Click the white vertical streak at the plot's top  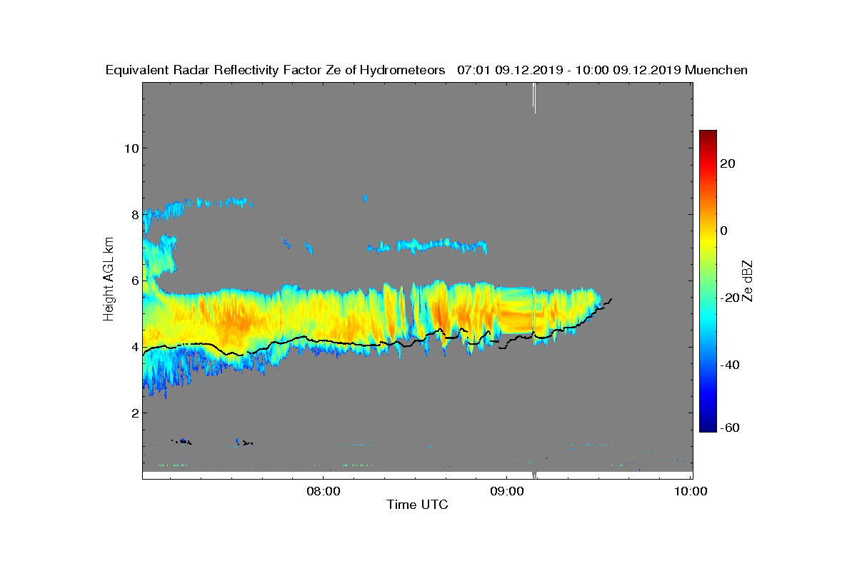[534, 98]
